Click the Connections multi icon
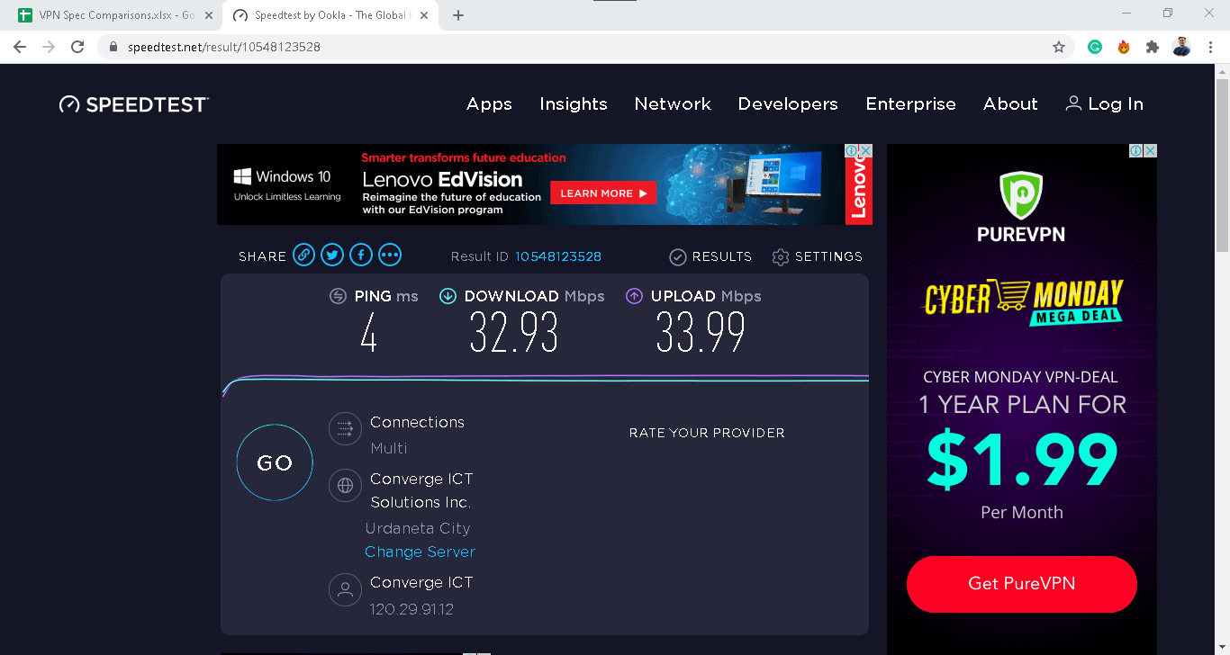1230x655 pixels. (x=345, y=429)
